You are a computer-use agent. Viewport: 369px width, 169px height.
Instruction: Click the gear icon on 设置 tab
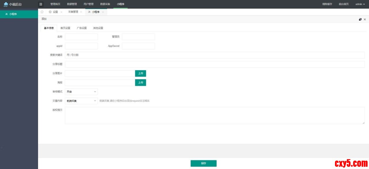click(x=50, y=12)
